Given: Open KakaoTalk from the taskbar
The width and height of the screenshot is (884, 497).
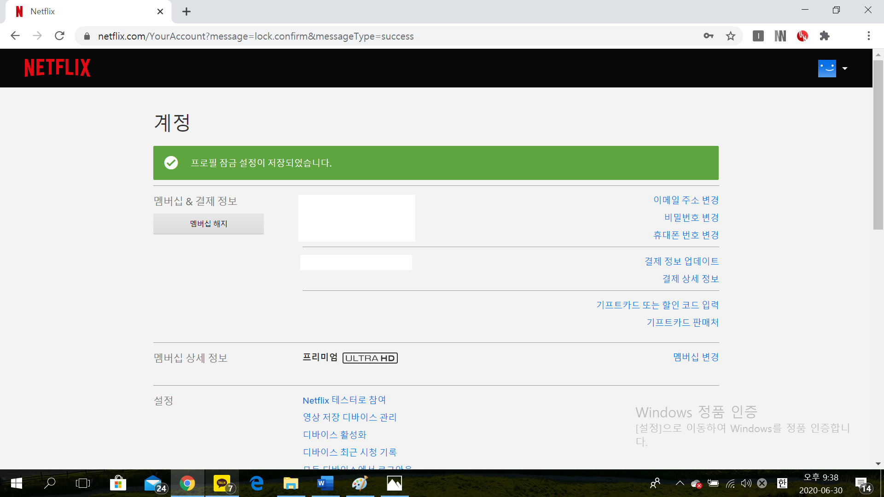Looking at the screenshot, I should [x=222, y=483].
